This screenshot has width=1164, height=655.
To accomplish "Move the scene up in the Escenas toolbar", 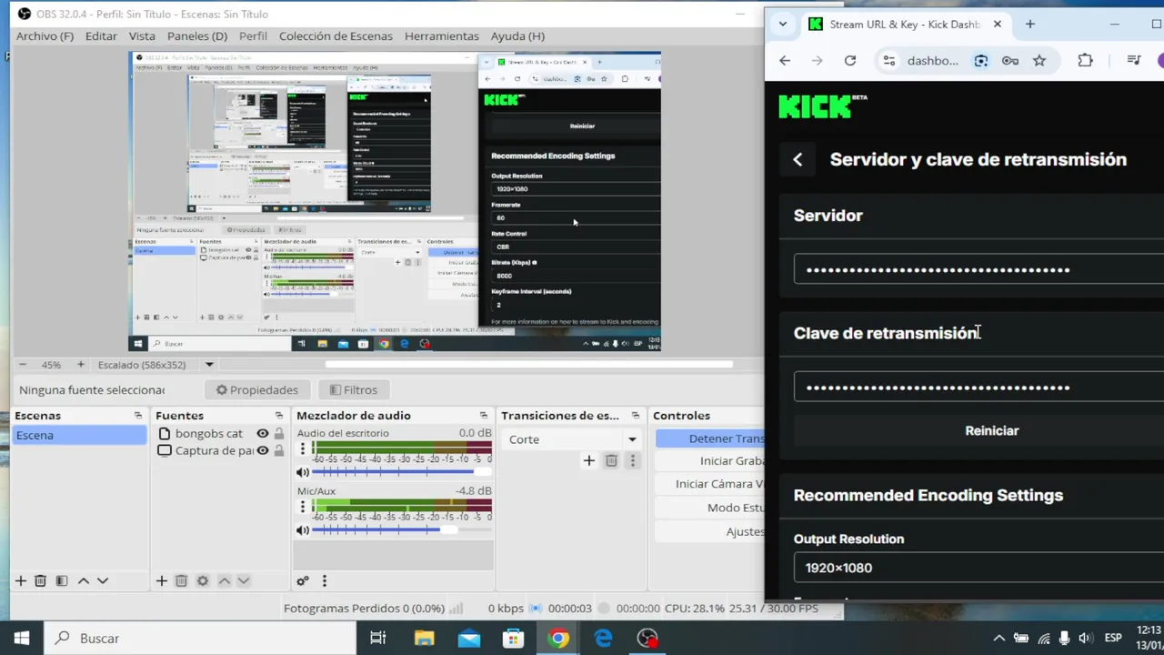I will coord(83,580).
